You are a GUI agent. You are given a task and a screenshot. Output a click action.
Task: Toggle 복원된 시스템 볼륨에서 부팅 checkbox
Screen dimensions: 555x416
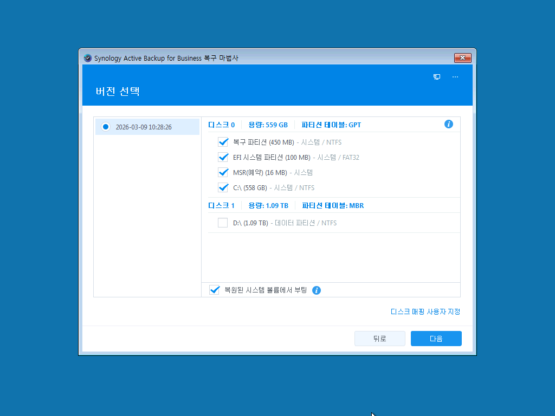[x=214, y=290]
